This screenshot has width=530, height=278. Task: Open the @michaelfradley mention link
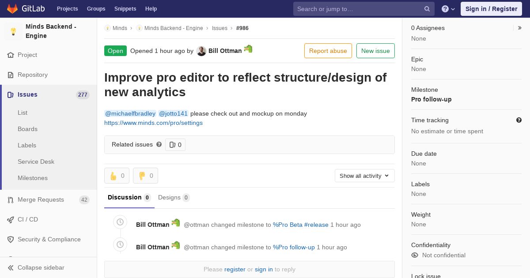pyautogui.click(x=130, y=114)
